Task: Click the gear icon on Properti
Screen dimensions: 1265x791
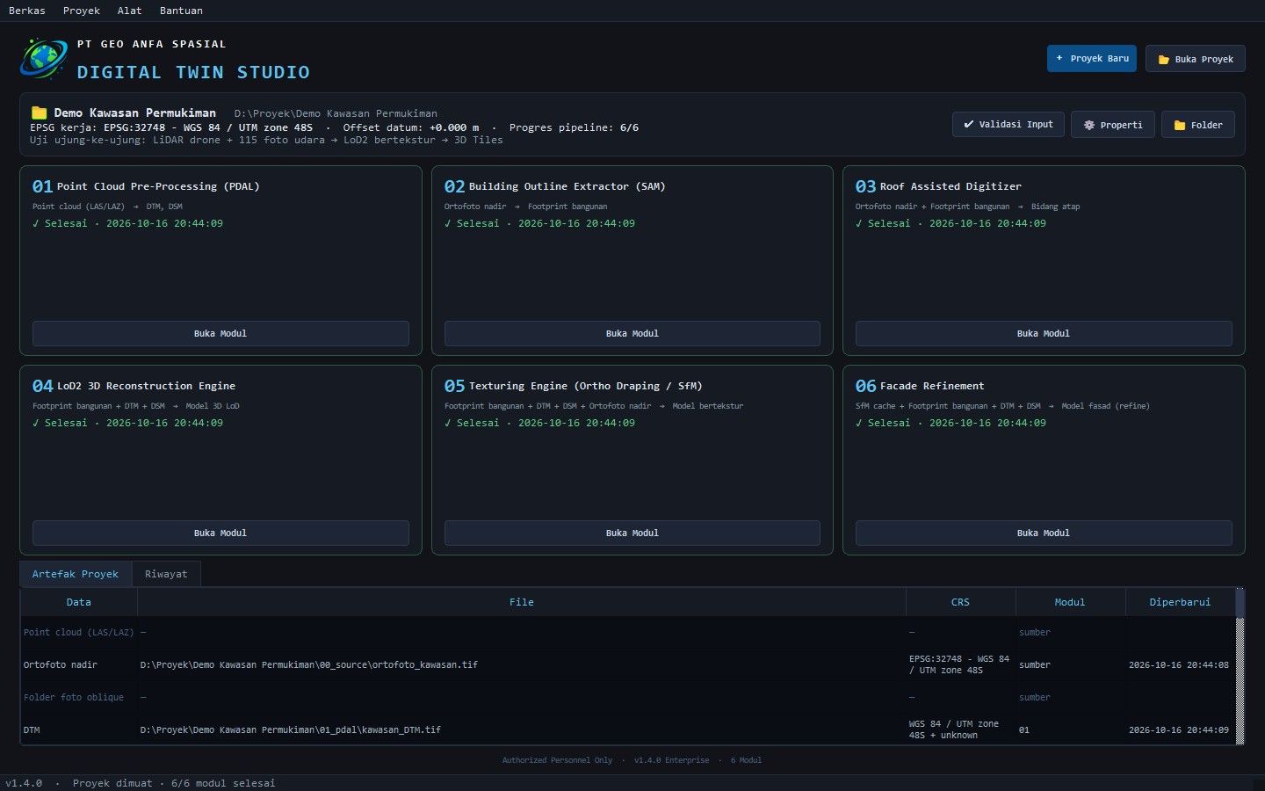Action: pyautogui.click(x=1088, y=125)
